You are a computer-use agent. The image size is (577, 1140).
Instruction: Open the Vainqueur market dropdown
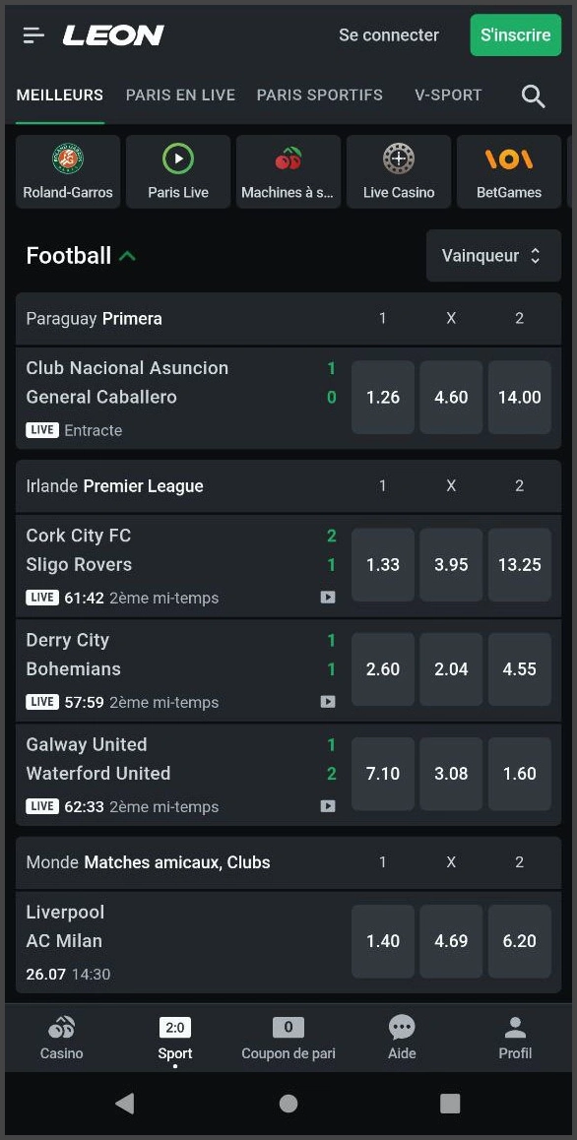coord(492,255)
